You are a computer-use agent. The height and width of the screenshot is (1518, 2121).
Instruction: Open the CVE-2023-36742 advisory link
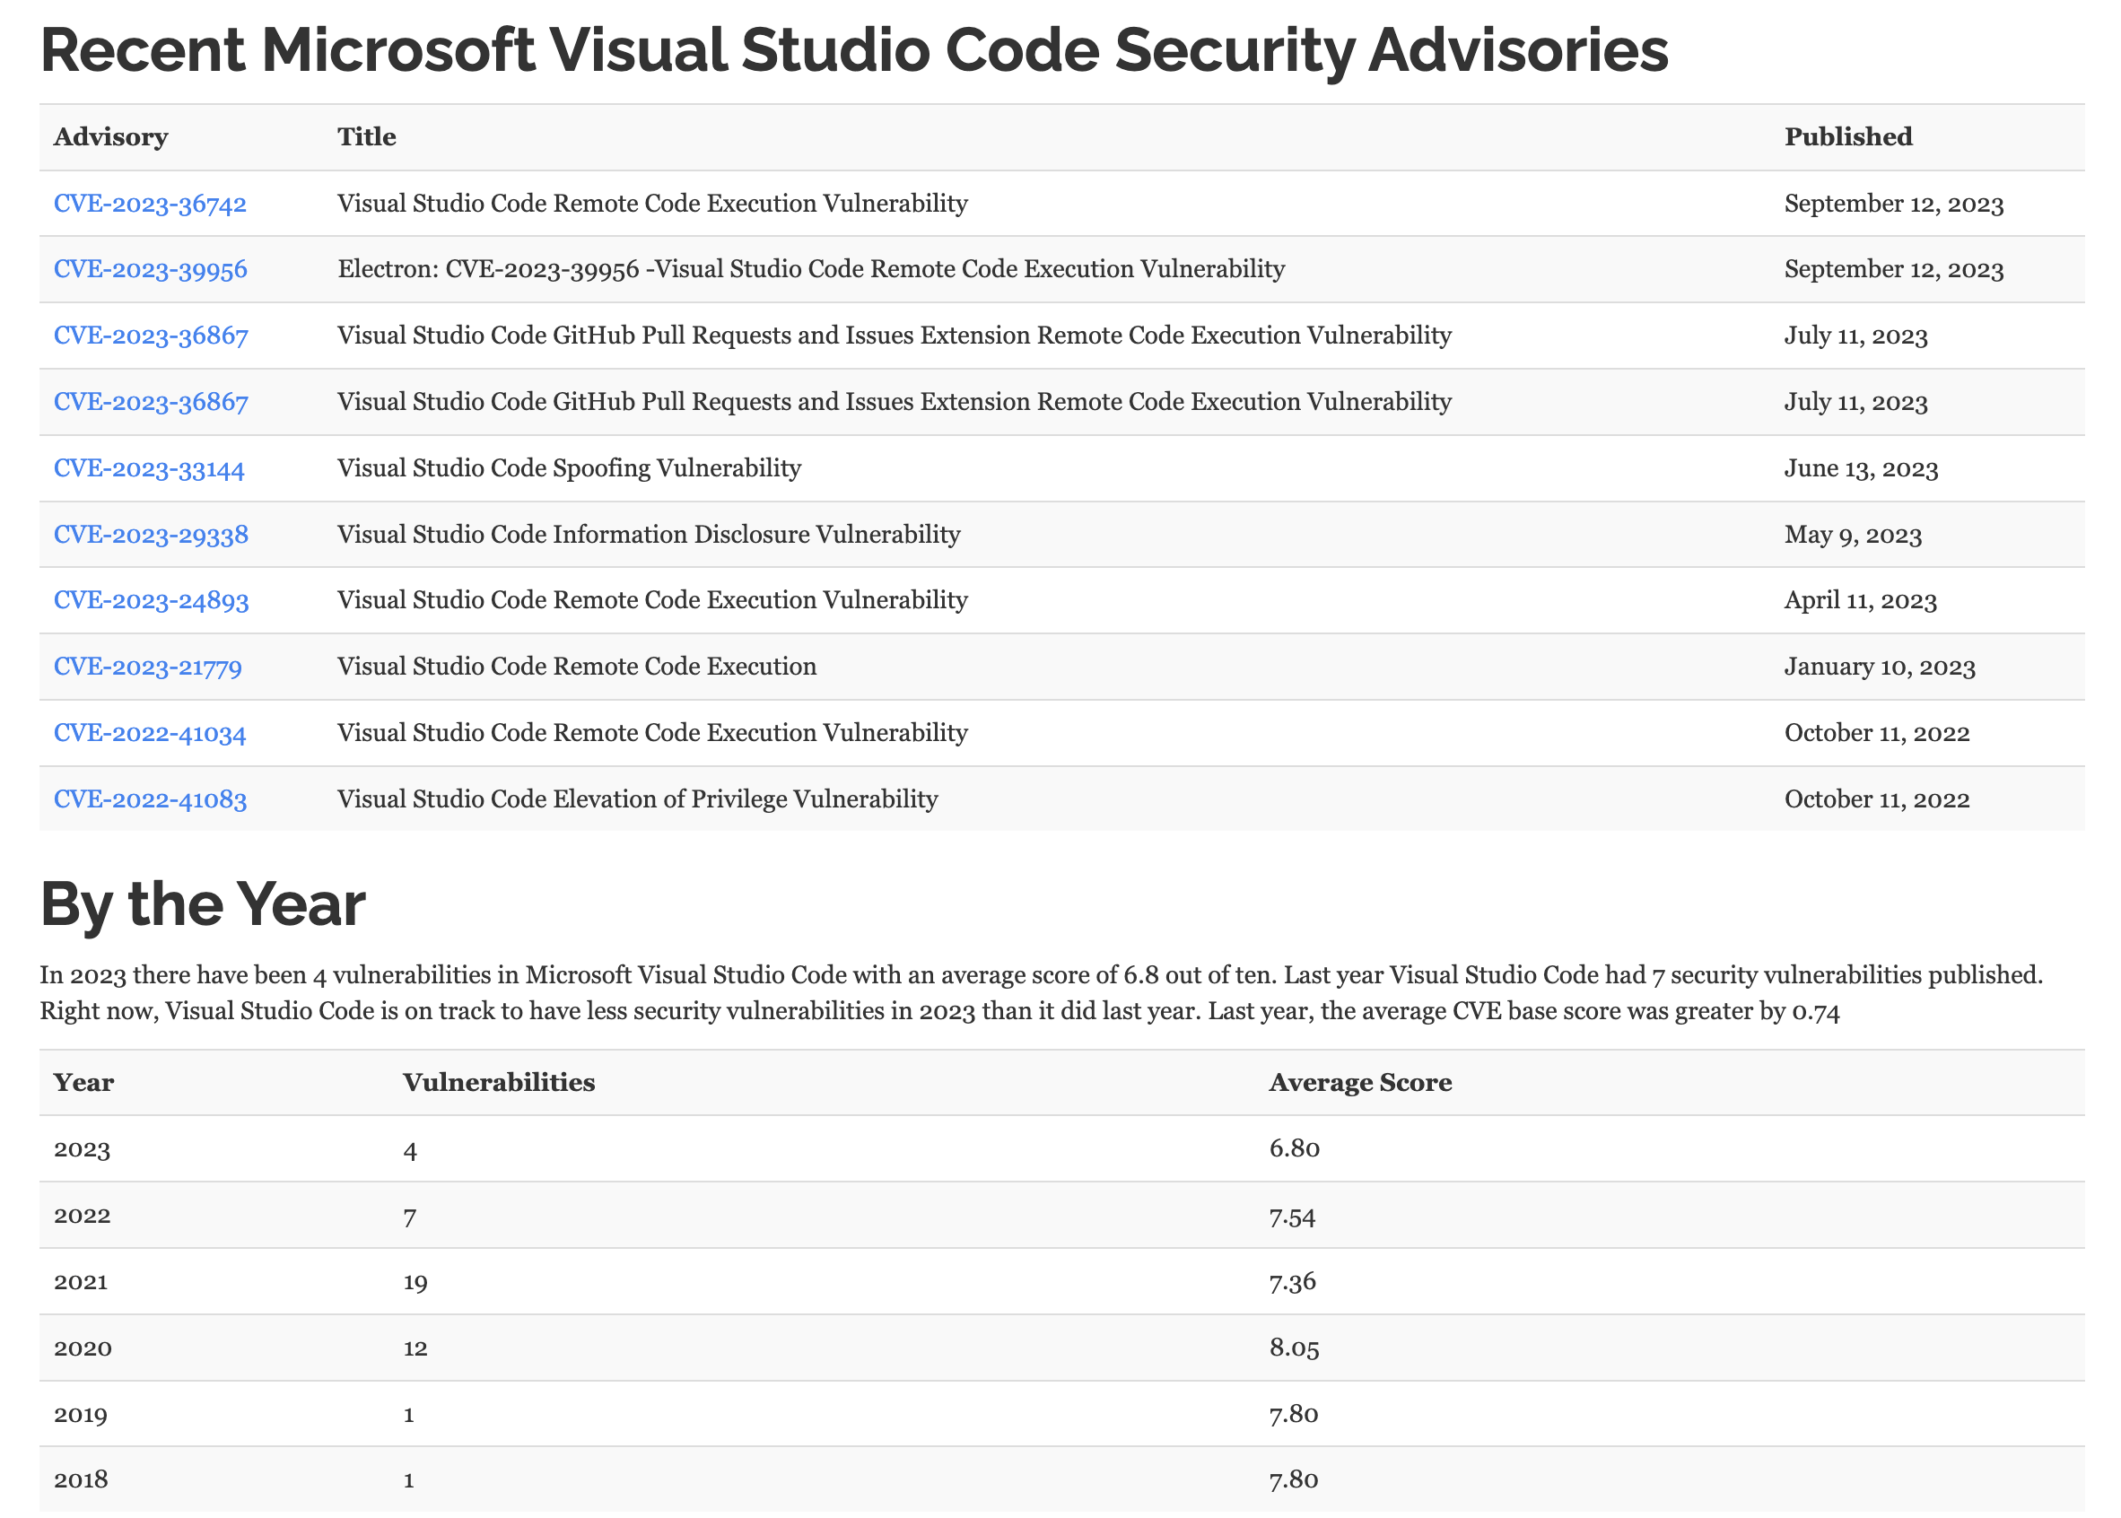click(150, 204)
